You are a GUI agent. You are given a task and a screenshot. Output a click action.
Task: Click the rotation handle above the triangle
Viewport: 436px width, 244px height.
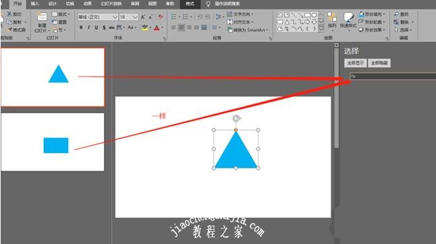[236, 119]
